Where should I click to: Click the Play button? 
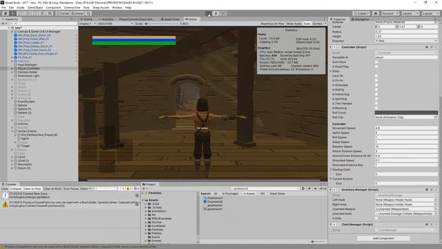coord(209,13)
